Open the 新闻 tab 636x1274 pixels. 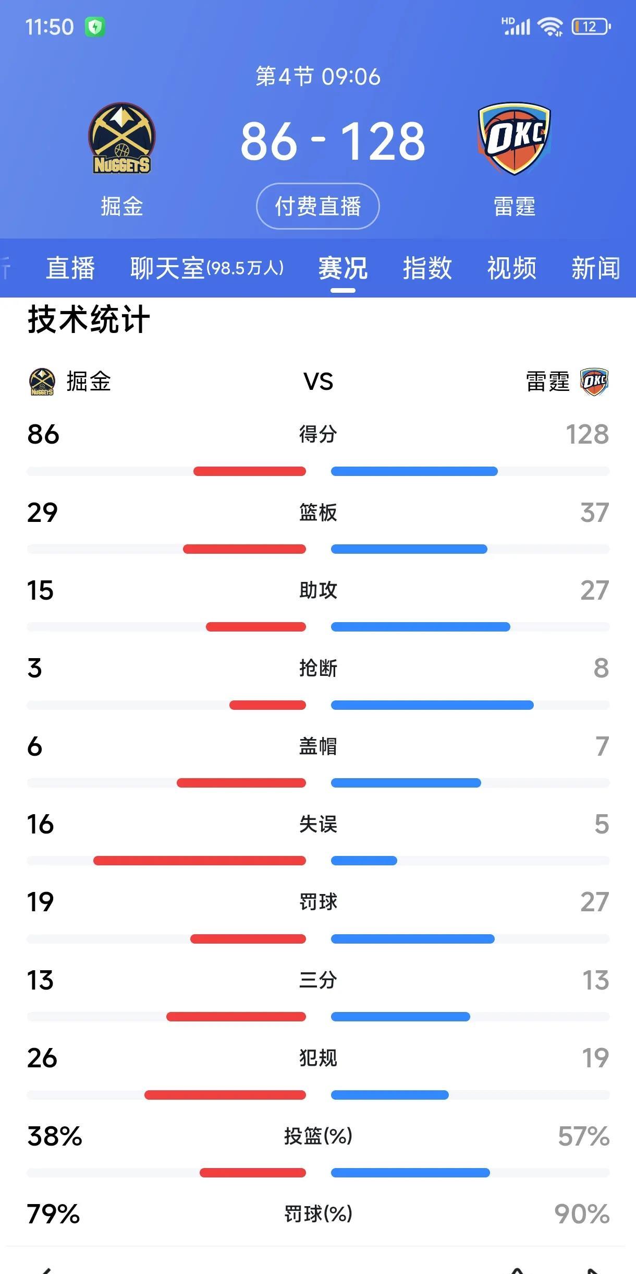[x=596, y=268]
